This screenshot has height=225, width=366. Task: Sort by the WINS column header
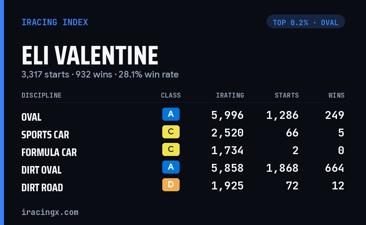click(x=336, y=95)
